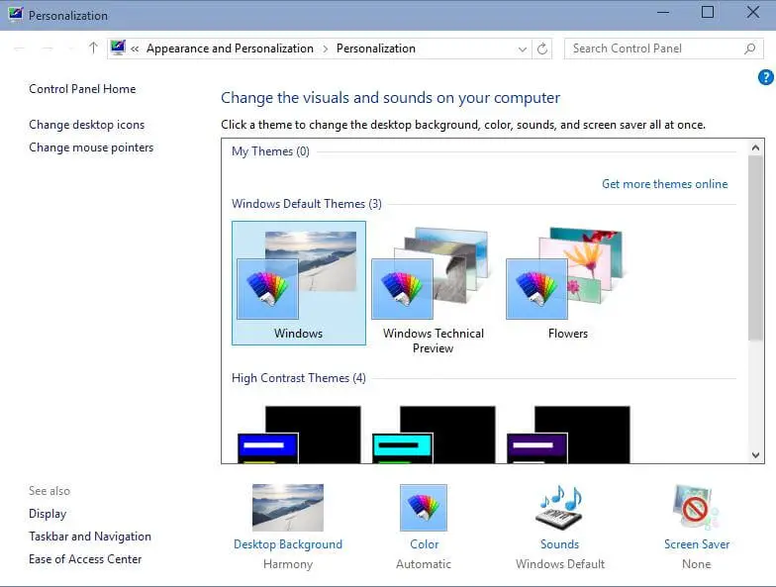
Task: Open the Sounds keyboard and notes icon
Action: coord(560,507)
